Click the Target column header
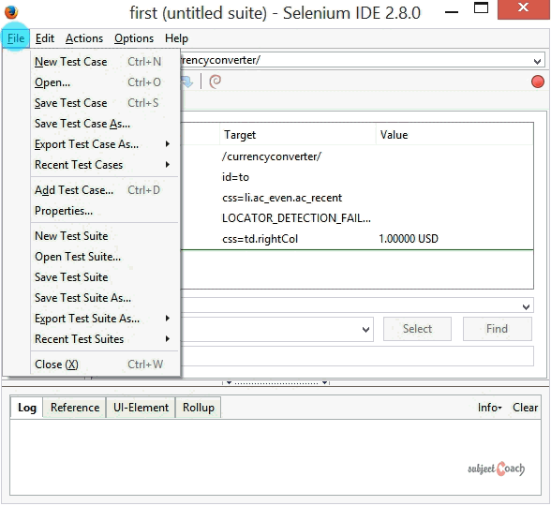The image size is (551, 506). point(298,135)
